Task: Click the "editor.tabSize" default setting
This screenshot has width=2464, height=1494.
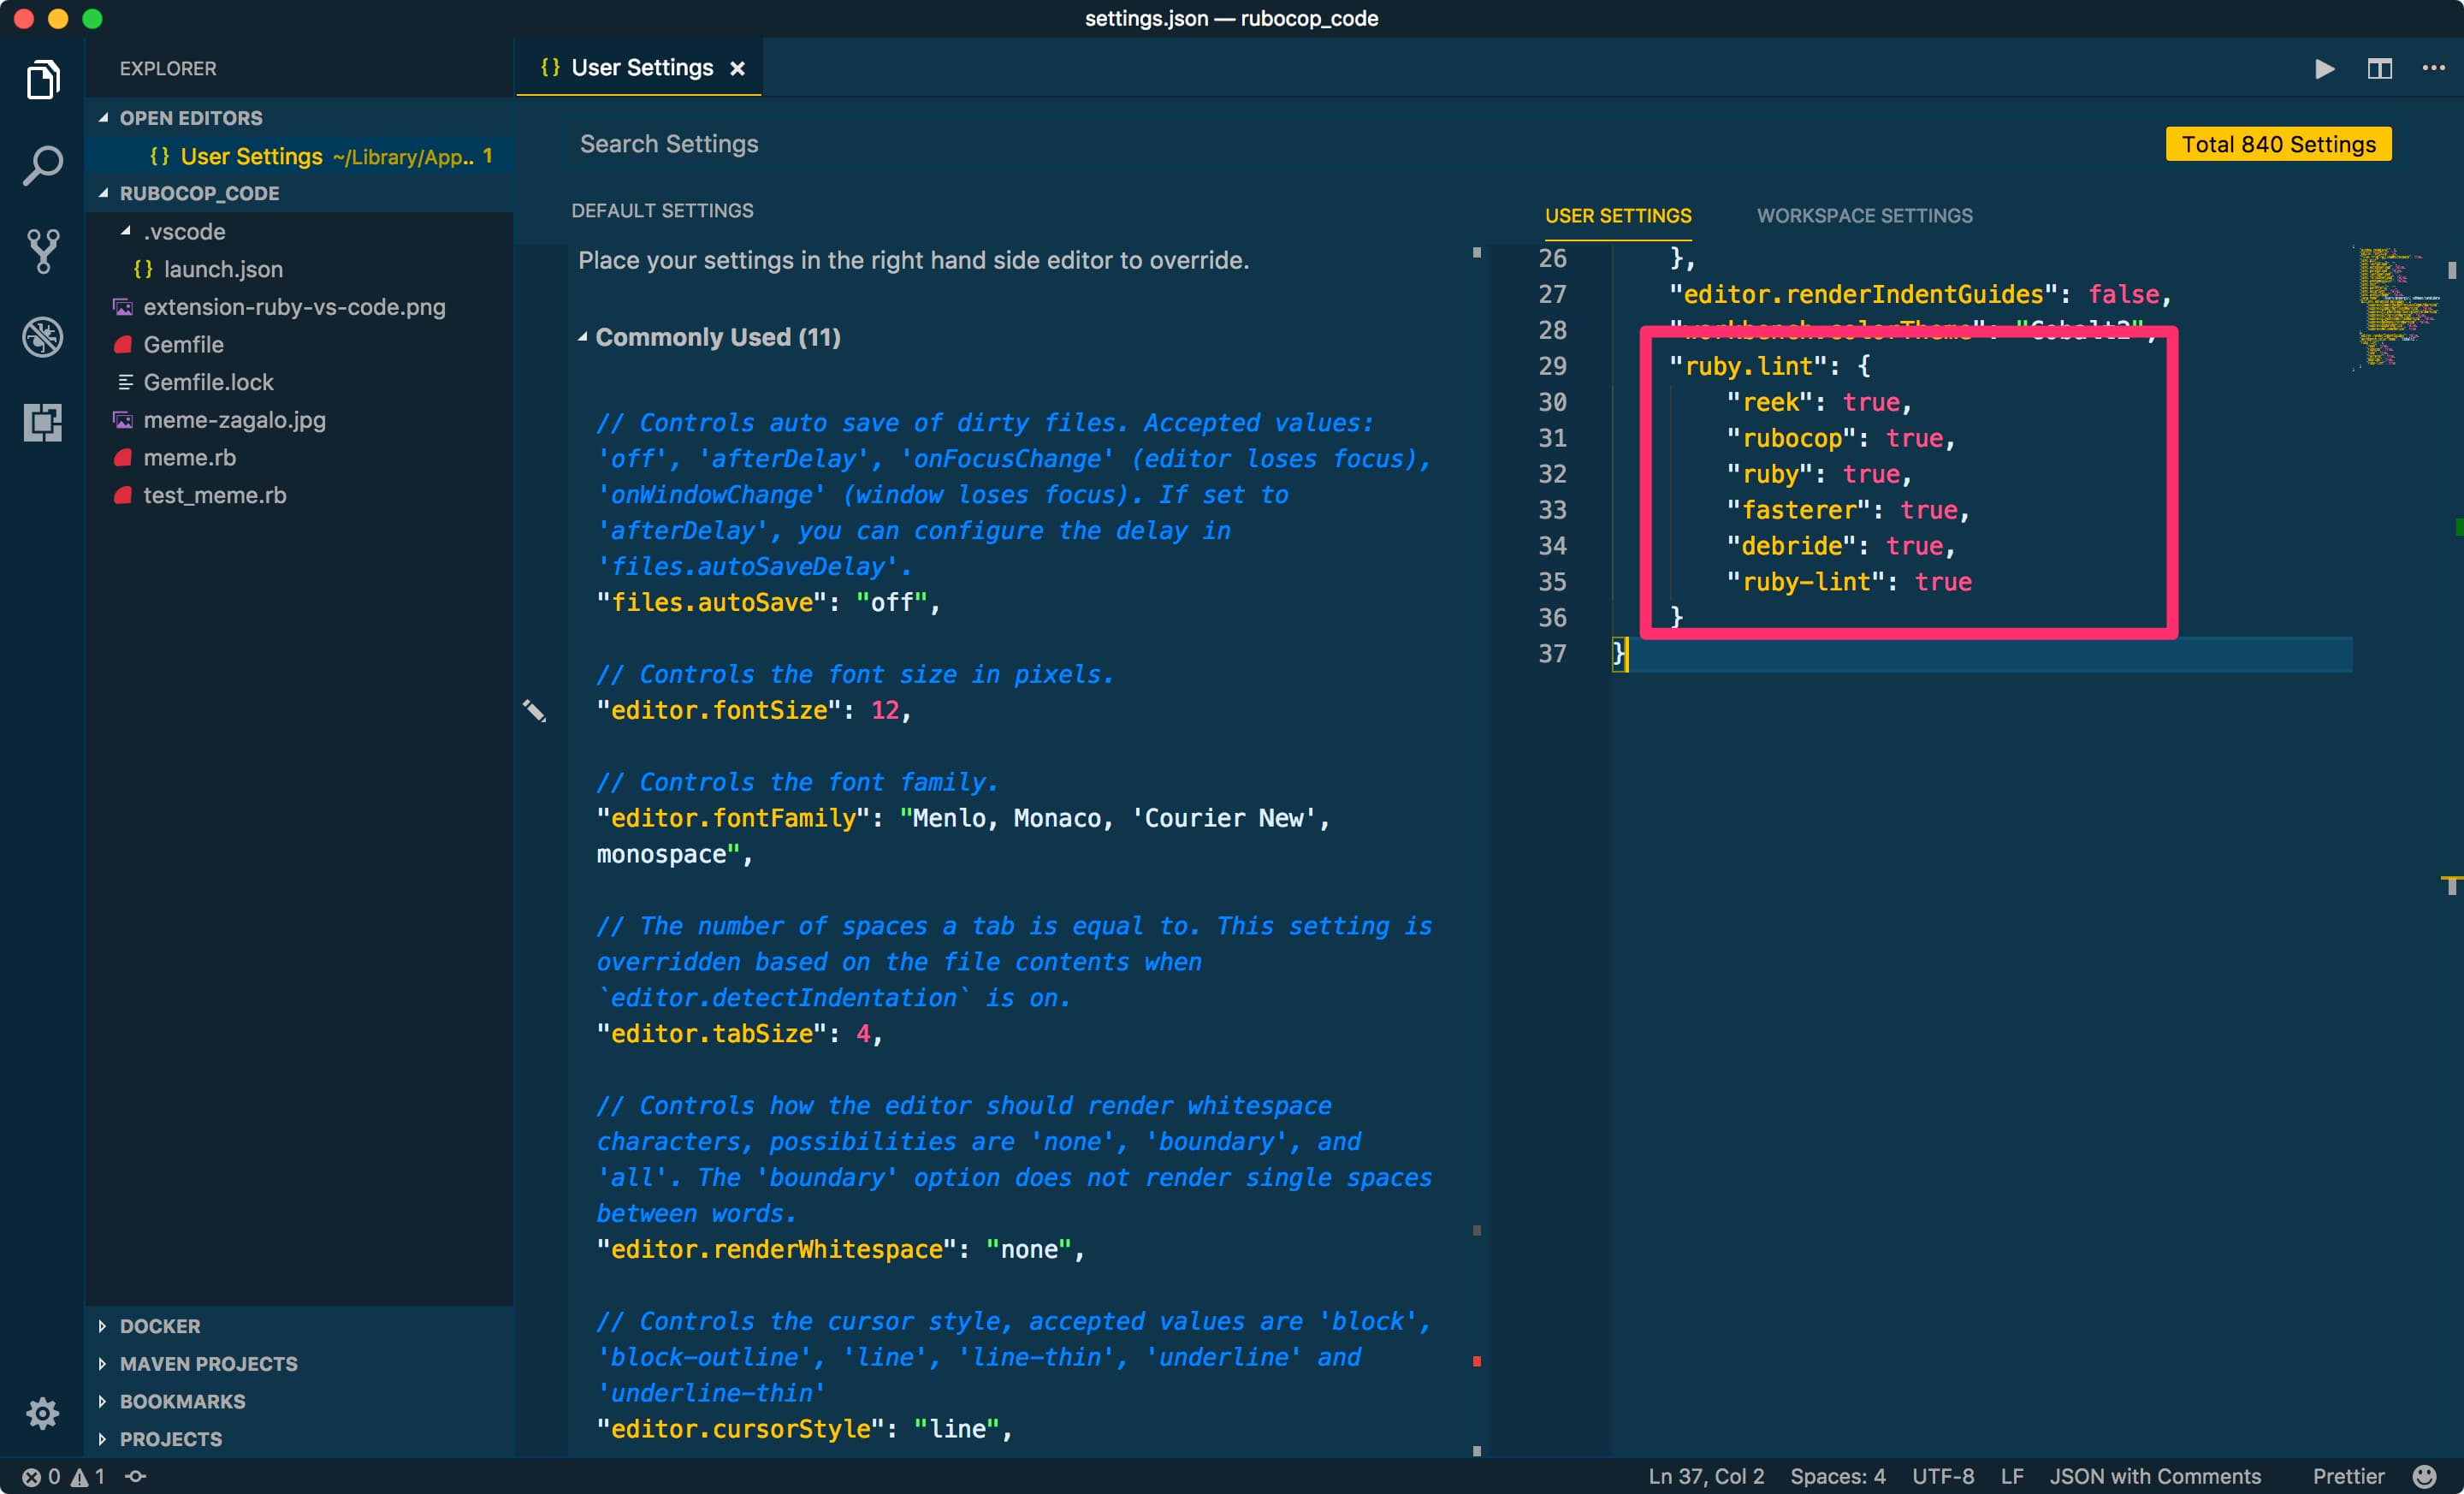Action: pyautogui.click(x=739, y=1033)
